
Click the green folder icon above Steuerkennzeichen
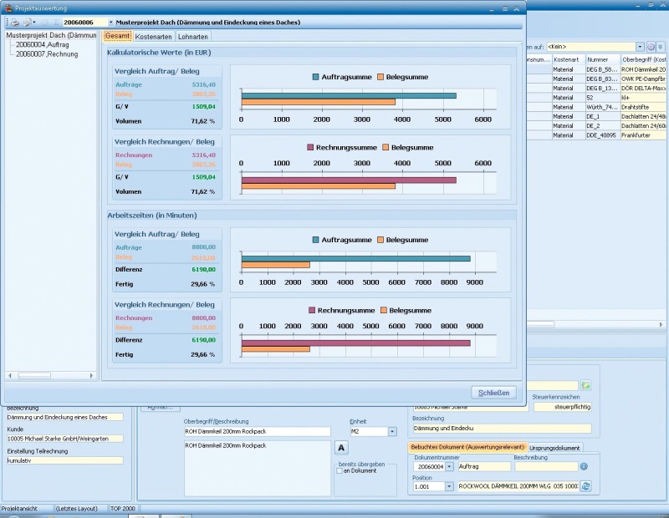point(586,385)
